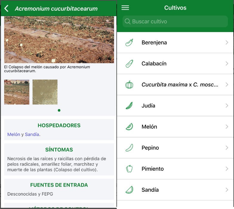The width and height of the screenshot is (234, 209).
Task: Expand Calabacín row chevron
Action: (227, 64)
